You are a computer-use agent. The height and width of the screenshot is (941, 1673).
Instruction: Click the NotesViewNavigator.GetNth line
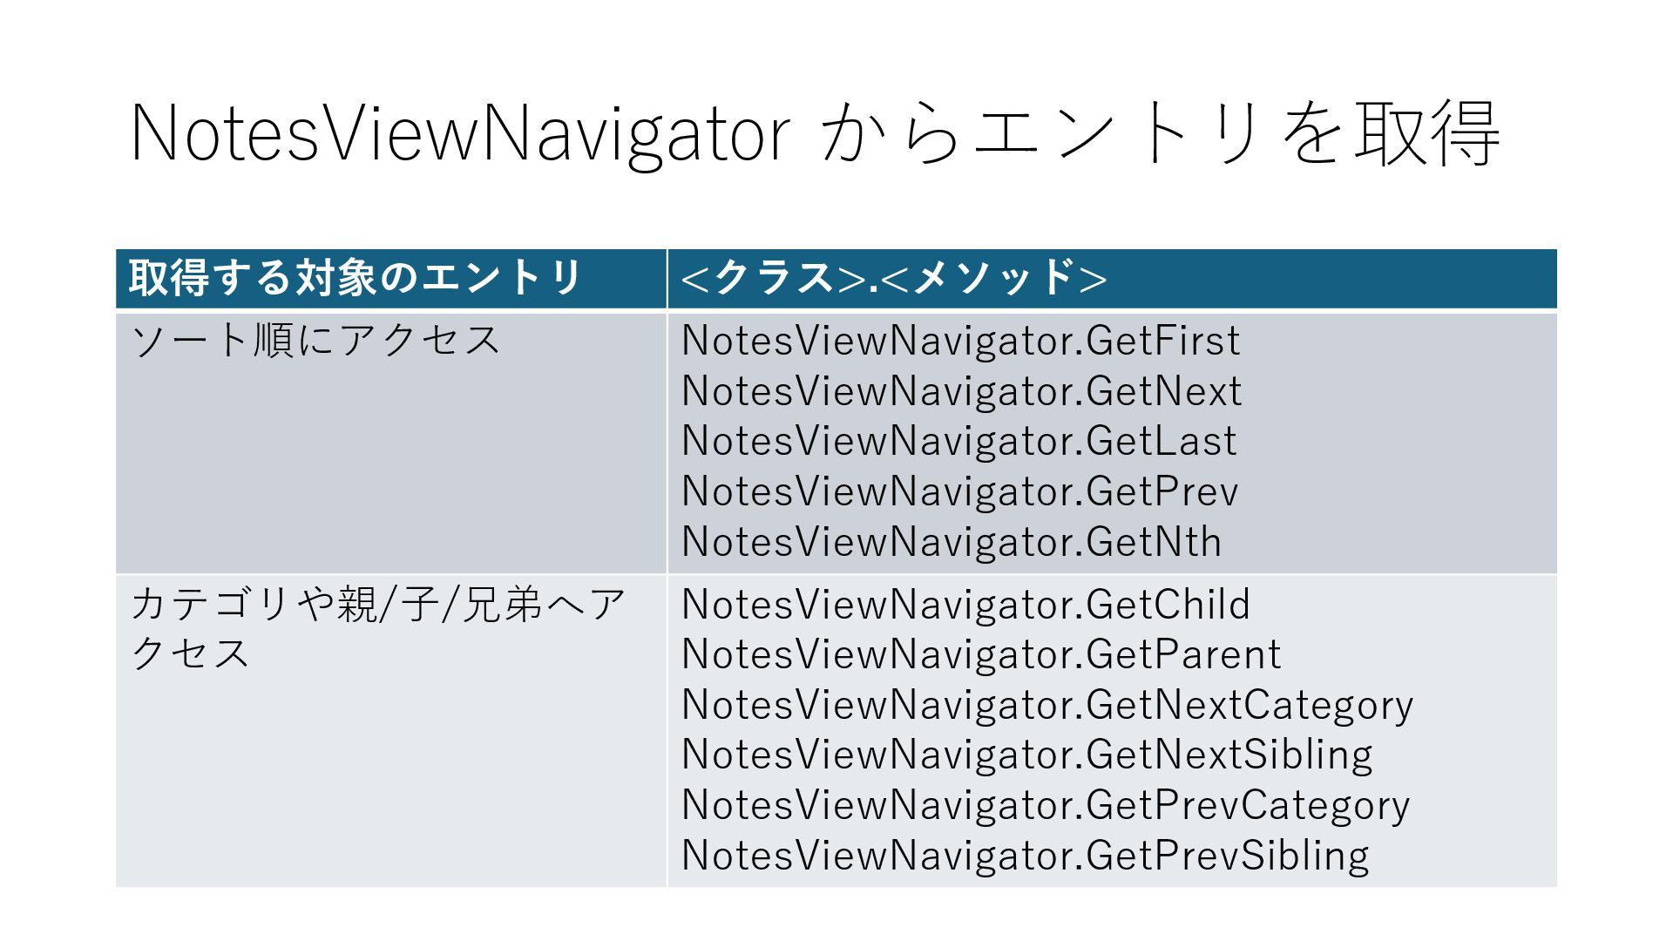pyautogui.click(x=952, y=542)
